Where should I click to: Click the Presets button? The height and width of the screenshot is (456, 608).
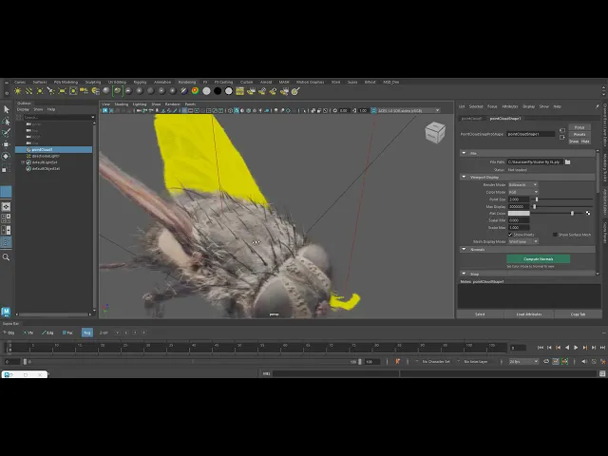click(x=579, y=134)
